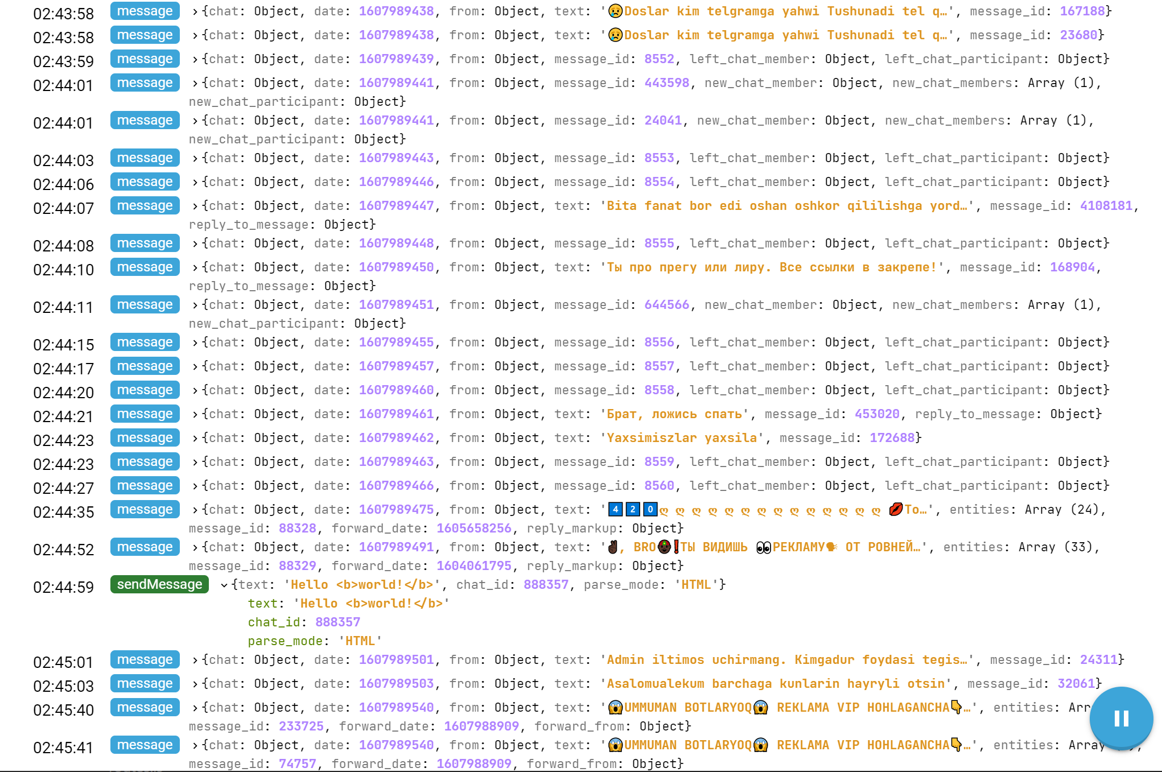
Task: Expand the 'Yaxsimiszlar yaxsila' message entry
Action: (195, 438)
